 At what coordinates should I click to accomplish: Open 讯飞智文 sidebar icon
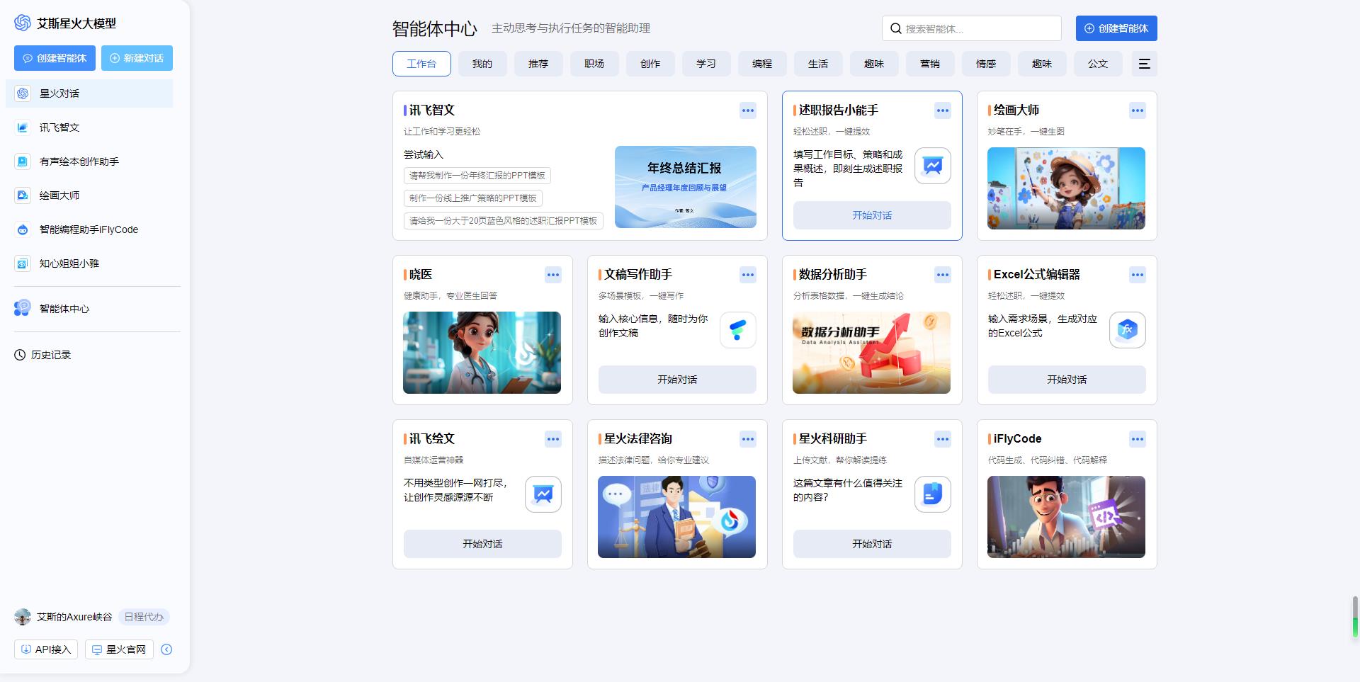tap(23, 127)
